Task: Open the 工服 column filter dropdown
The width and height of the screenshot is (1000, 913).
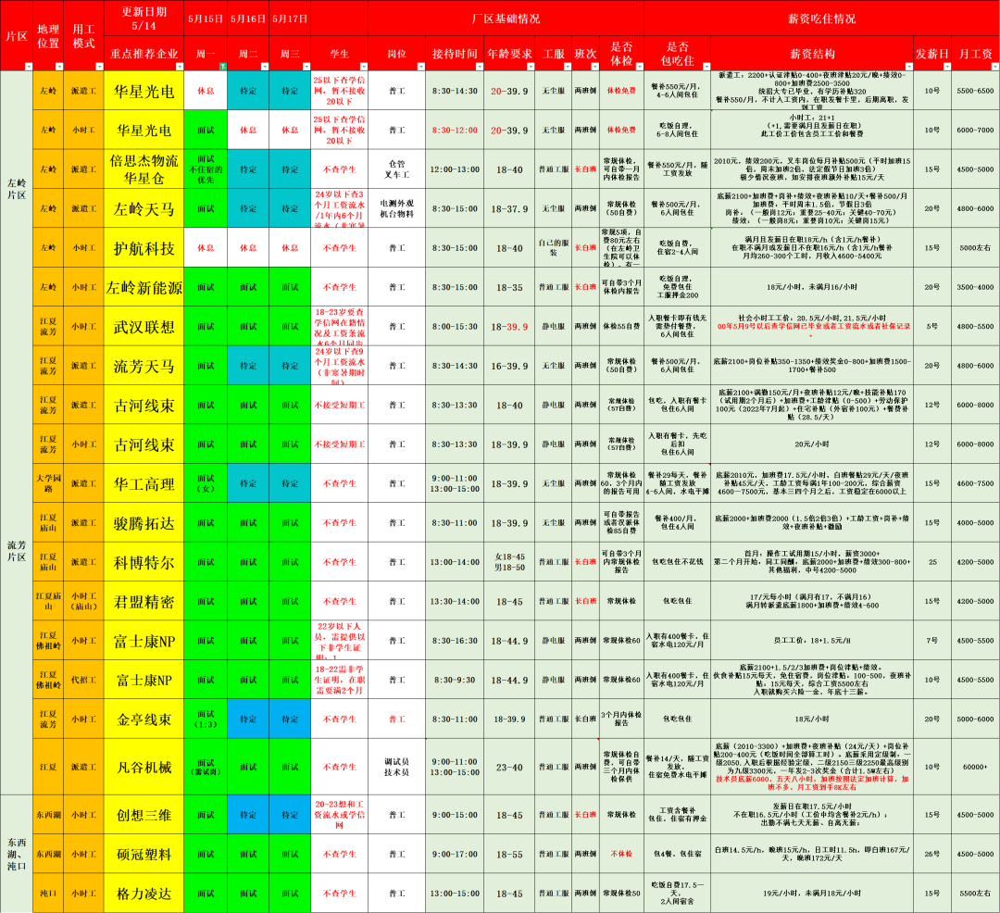Action: click(567, 67)
